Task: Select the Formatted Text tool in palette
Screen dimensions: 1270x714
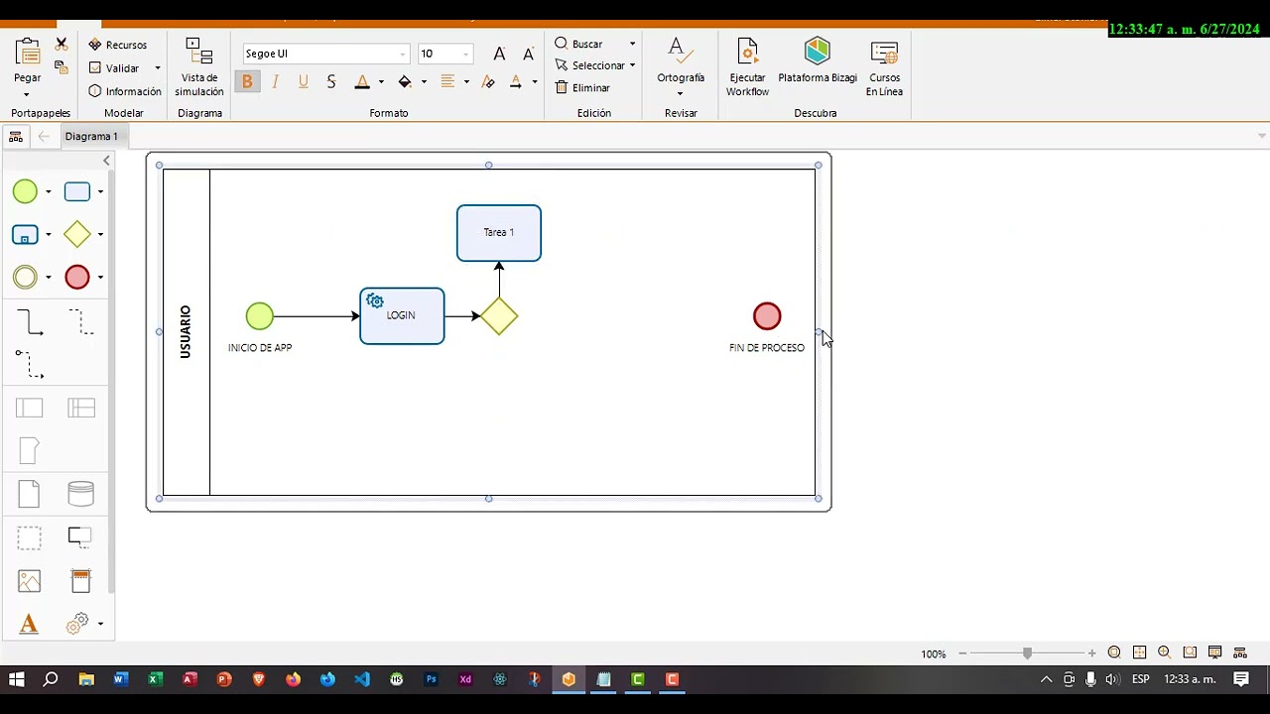Action: (29, 624)
